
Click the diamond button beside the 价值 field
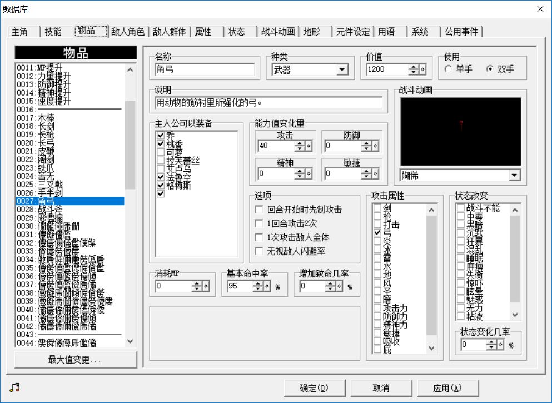point(422,69)
